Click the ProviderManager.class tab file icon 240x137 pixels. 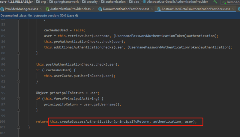click(2, 9)
